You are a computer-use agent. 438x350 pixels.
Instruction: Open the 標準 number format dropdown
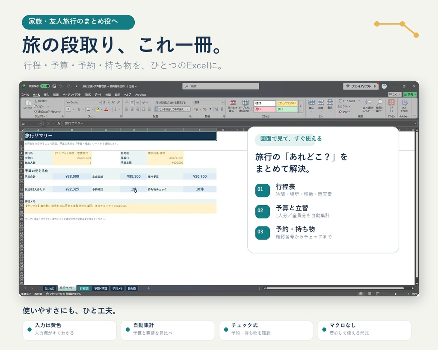tap(222, 103)
